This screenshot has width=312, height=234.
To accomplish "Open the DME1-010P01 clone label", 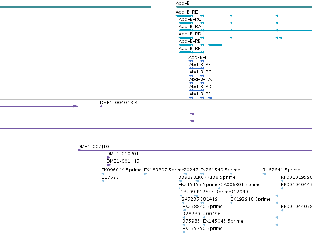I will pos(123,154).
